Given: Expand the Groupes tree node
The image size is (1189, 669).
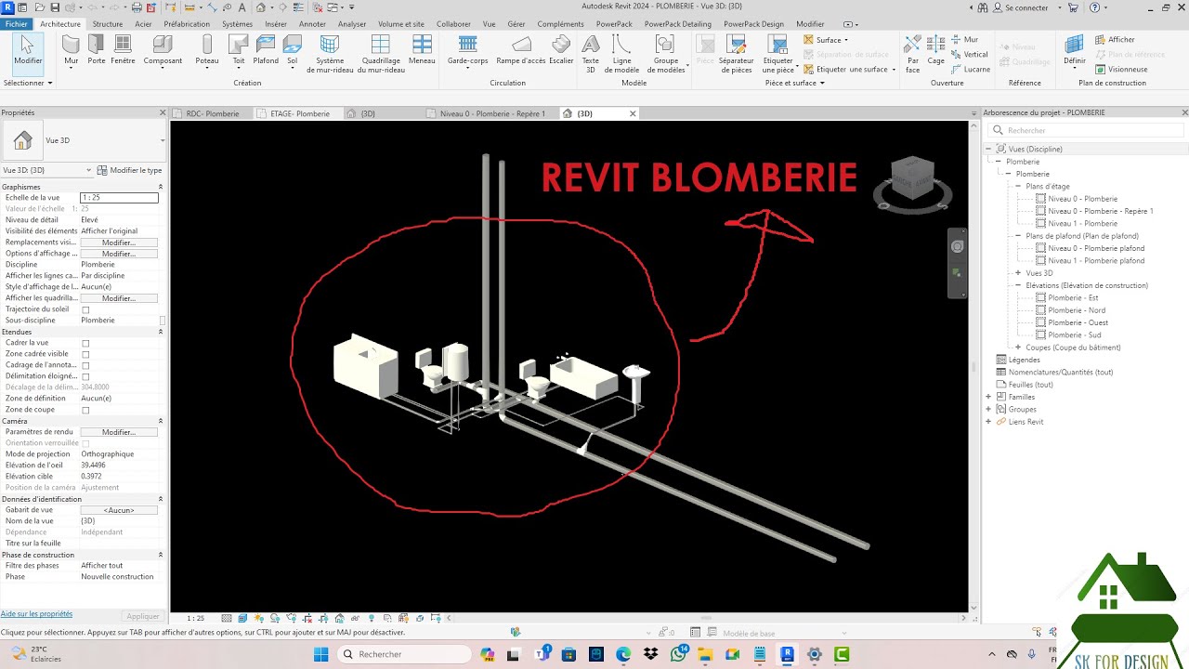Looking at the screenshot, I should 988,409.
